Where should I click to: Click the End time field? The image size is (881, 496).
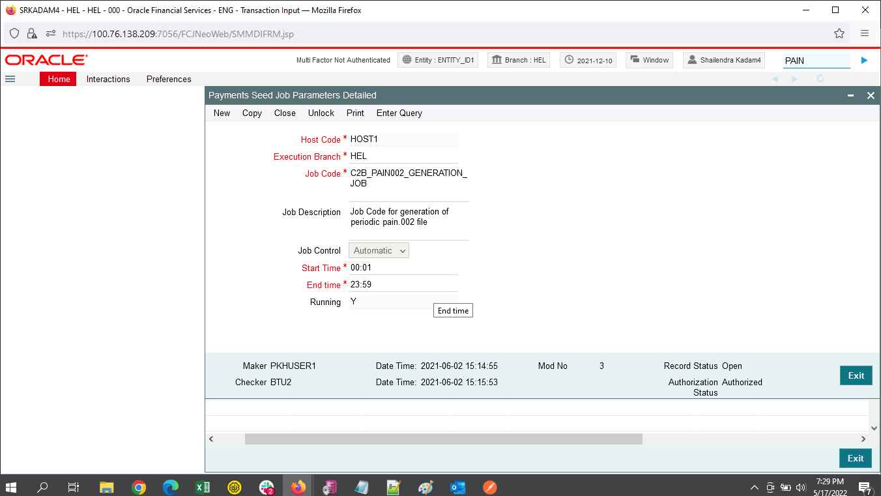tap(403, 284)
